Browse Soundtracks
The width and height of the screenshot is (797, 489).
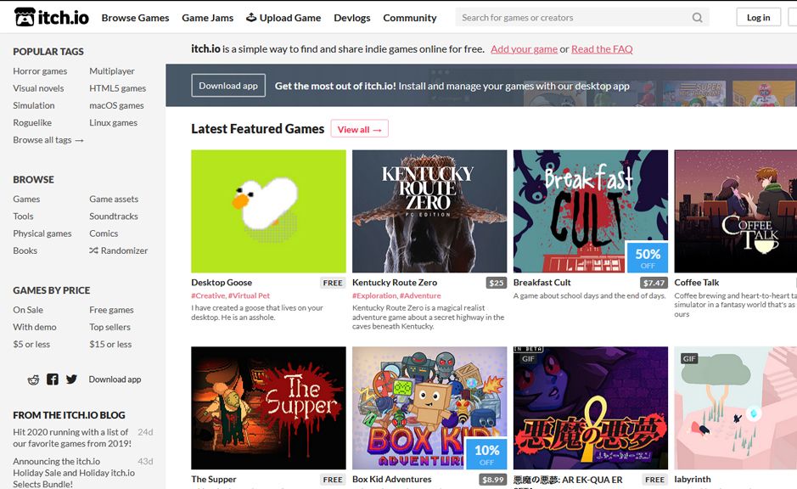(114, 216)
